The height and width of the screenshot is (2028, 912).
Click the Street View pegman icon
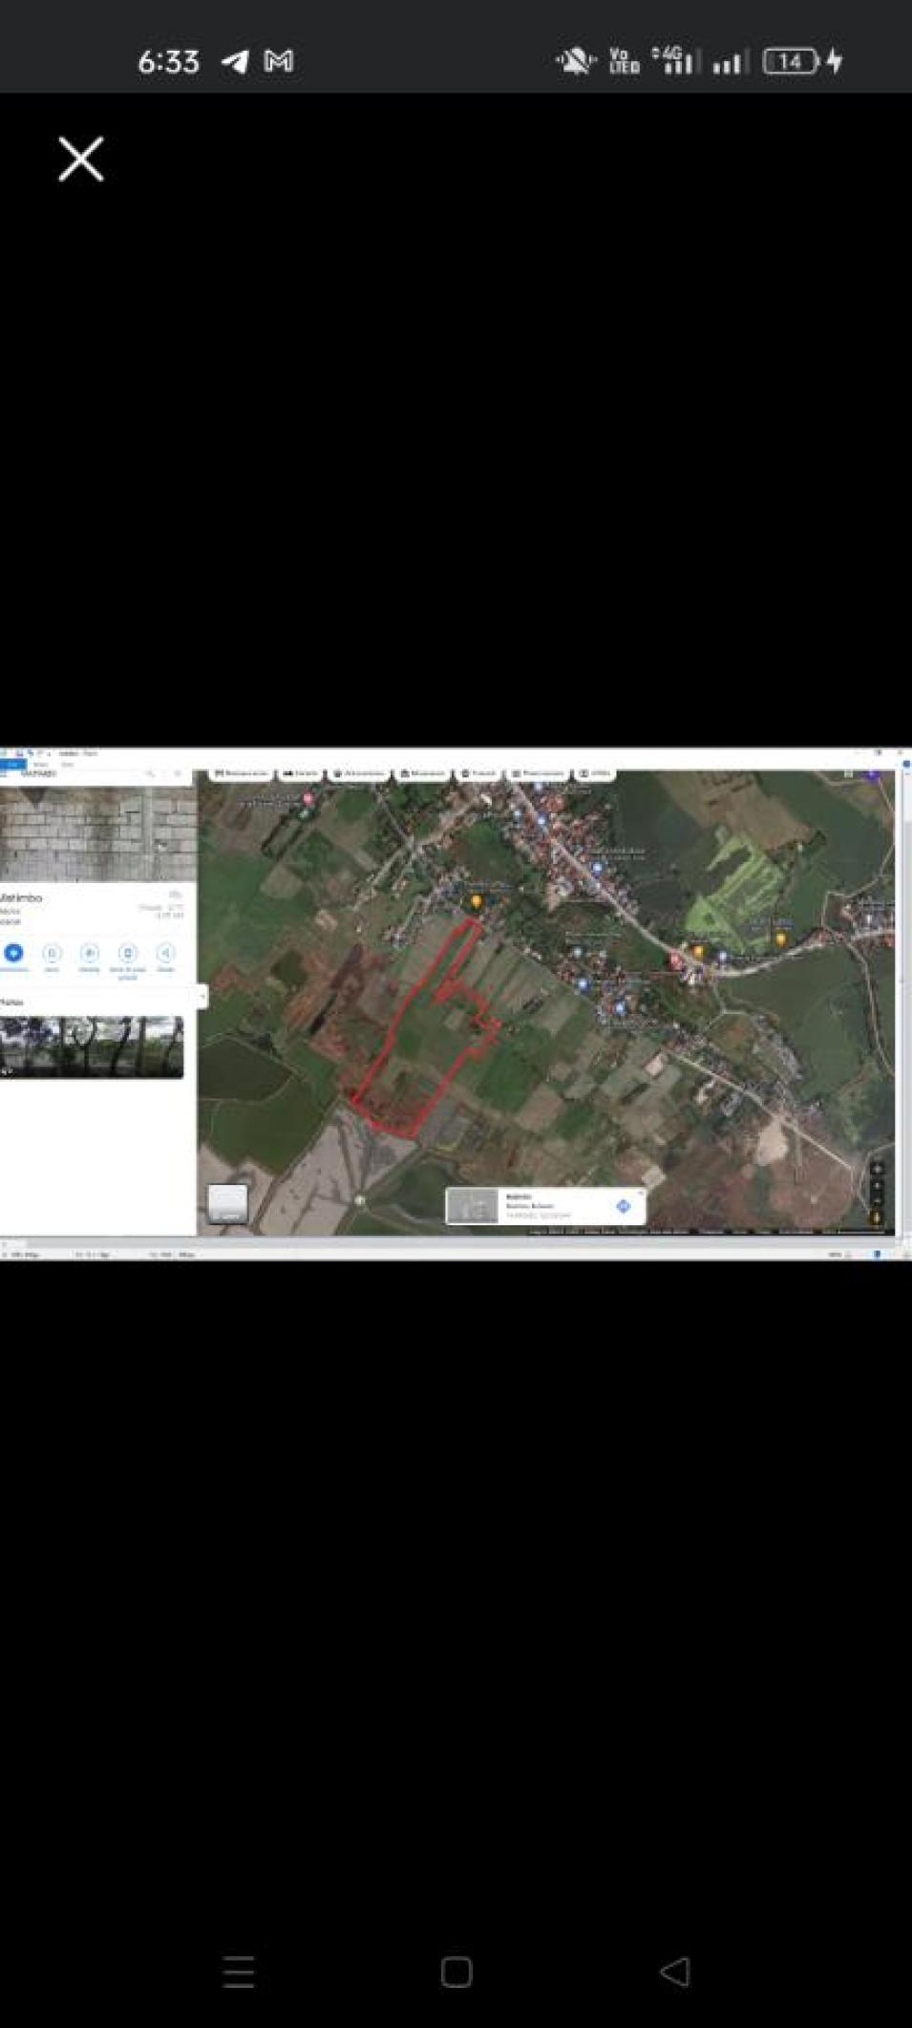(876, 1217)
